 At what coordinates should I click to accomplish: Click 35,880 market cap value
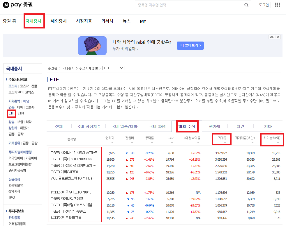pyautogui.click(x=276, y=172)
